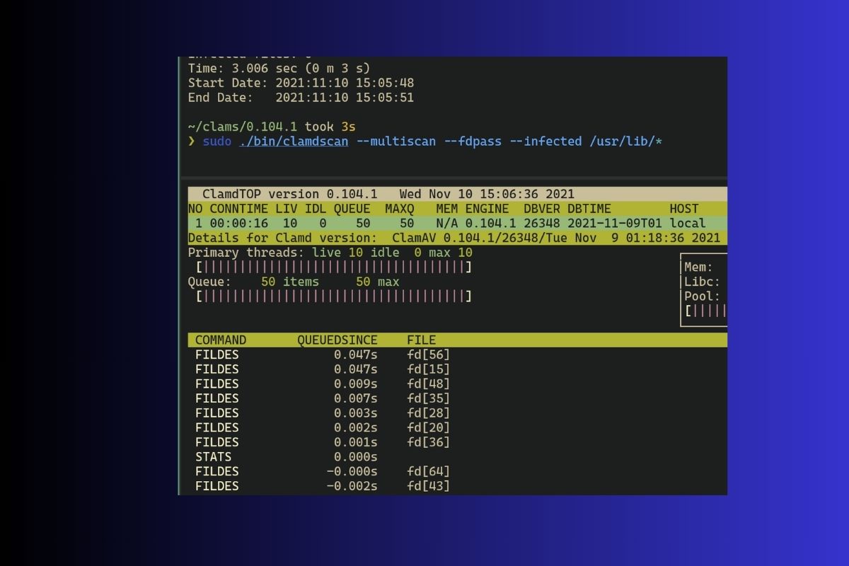This screenshot has width=849, height=566.
Task: Click the MAXQ column header
Action: [x=399, y=209]
